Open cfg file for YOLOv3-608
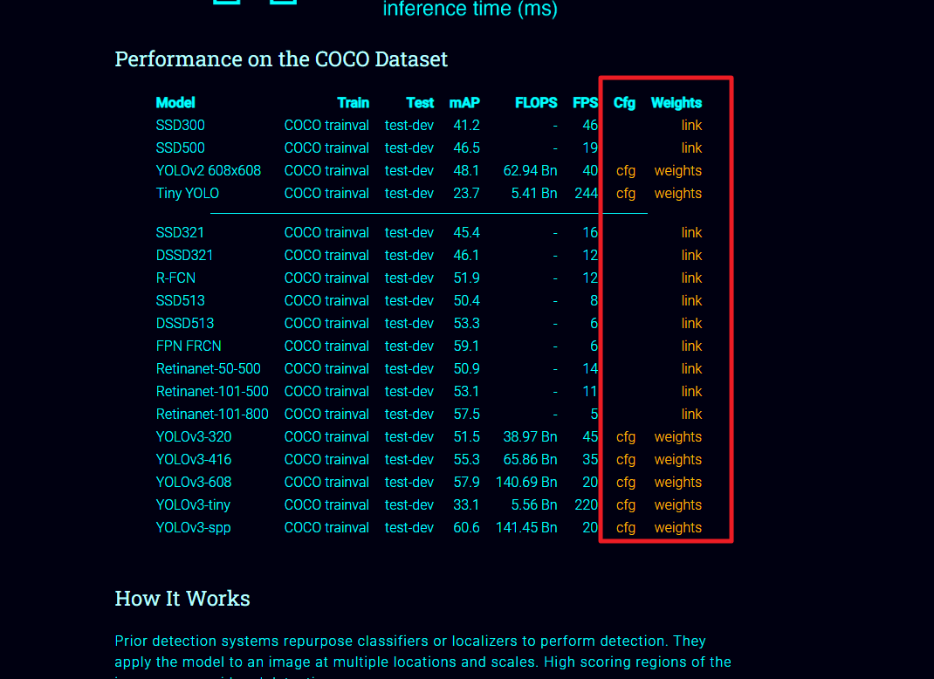The width and height of the screenshot is (934, 679). click(626, 483)
